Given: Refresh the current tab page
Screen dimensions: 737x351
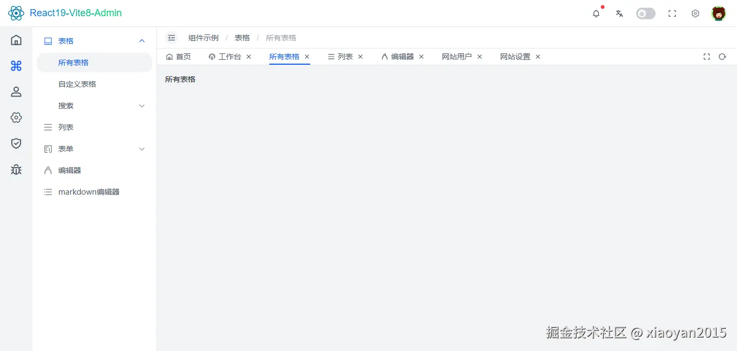Looking at the screenshot, I should coord(722,57).
